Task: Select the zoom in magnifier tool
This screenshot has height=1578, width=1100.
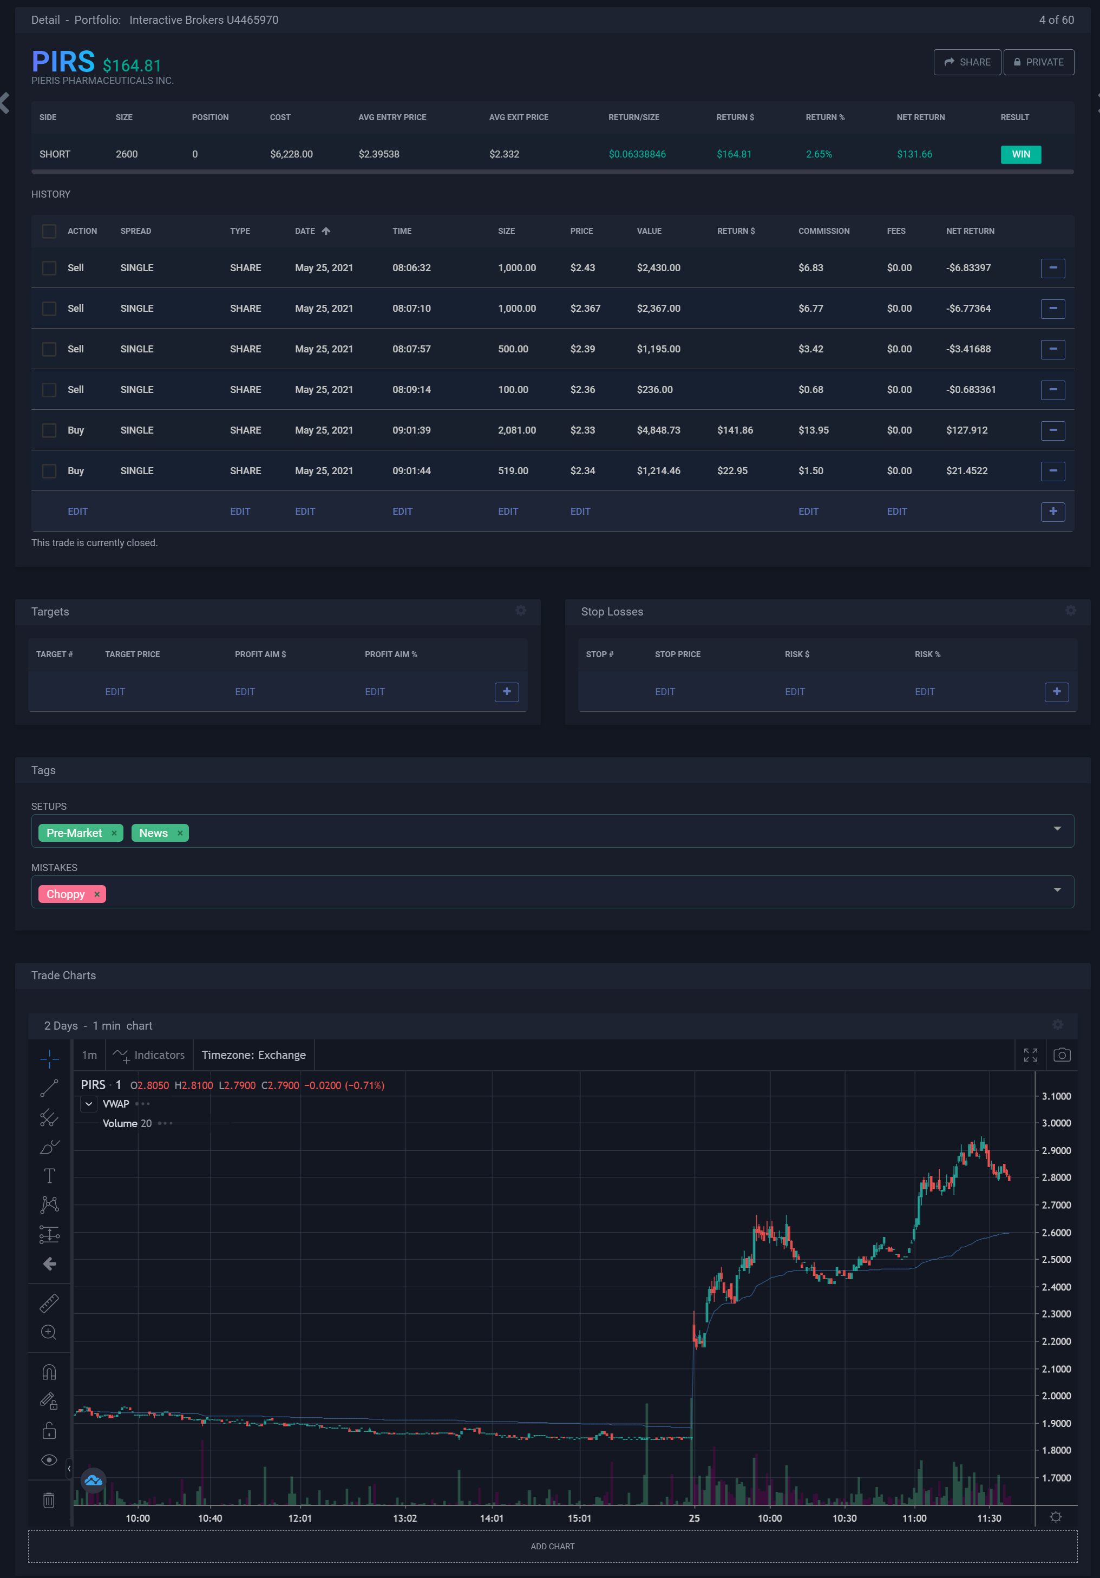Action: tap(49, 1332)
